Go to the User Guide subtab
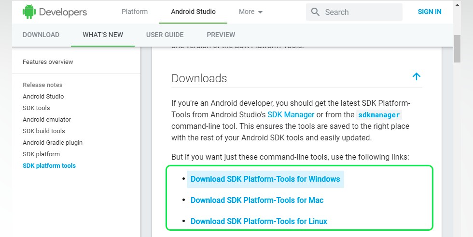 point(165,35)
